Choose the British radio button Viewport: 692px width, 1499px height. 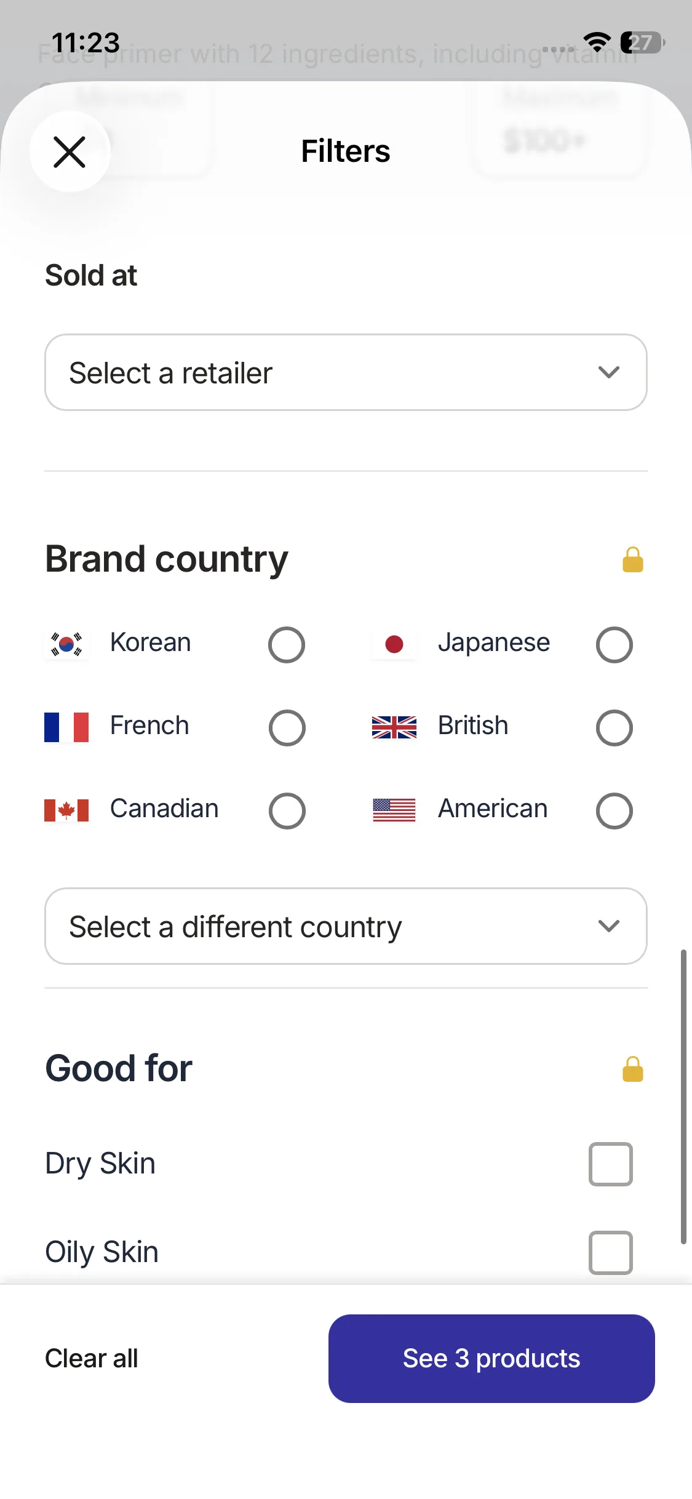click(x=614, y=727)
